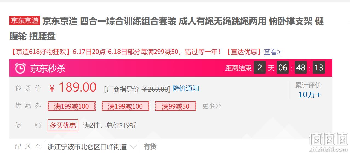The width and height of the screenshot is (350, 154).
Task: Click the 值值值 watermark logo
Action: pos(328,139)
